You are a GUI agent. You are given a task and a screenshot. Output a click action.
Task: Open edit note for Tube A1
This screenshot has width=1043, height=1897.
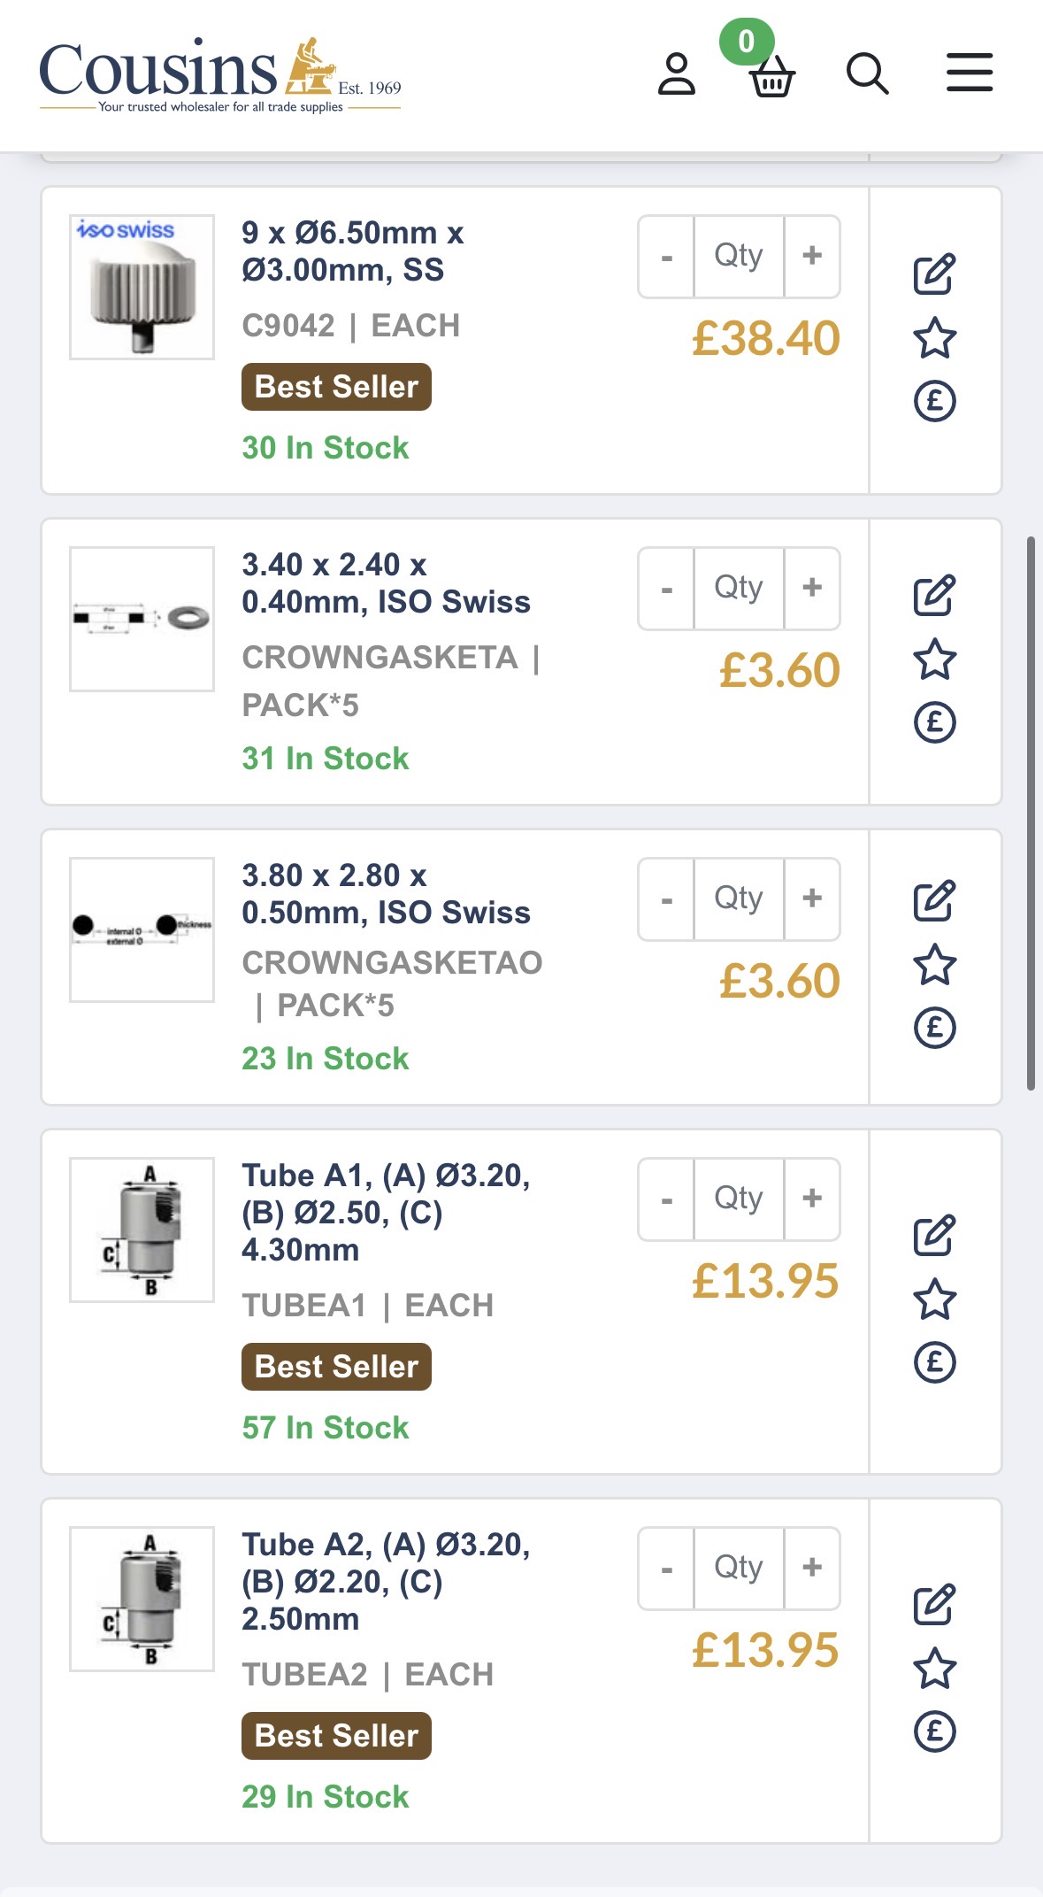934,1236
